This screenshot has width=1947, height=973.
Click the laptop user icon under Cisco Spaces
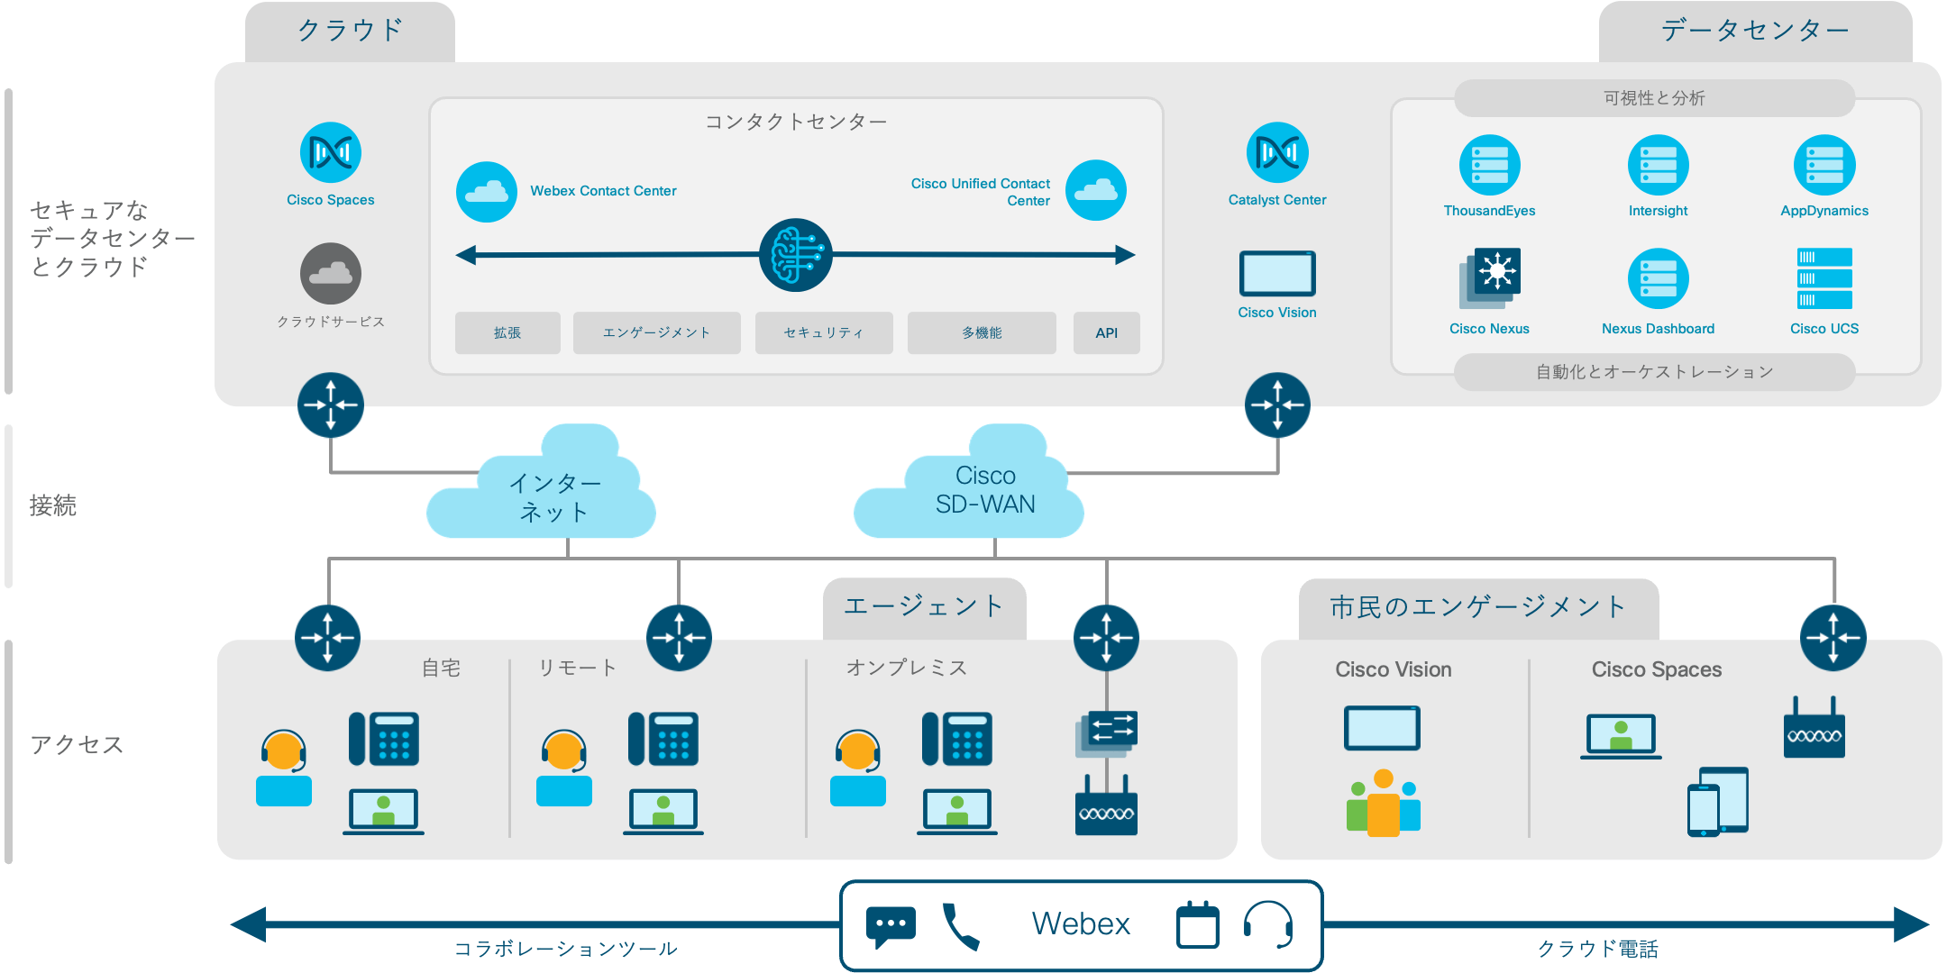[x=1621, y=737]
